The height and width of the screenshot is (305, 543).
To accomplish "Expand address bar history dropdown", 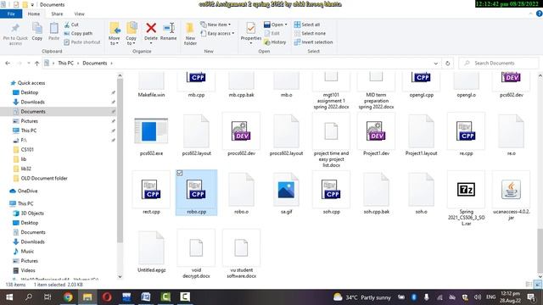I will 435,64.
